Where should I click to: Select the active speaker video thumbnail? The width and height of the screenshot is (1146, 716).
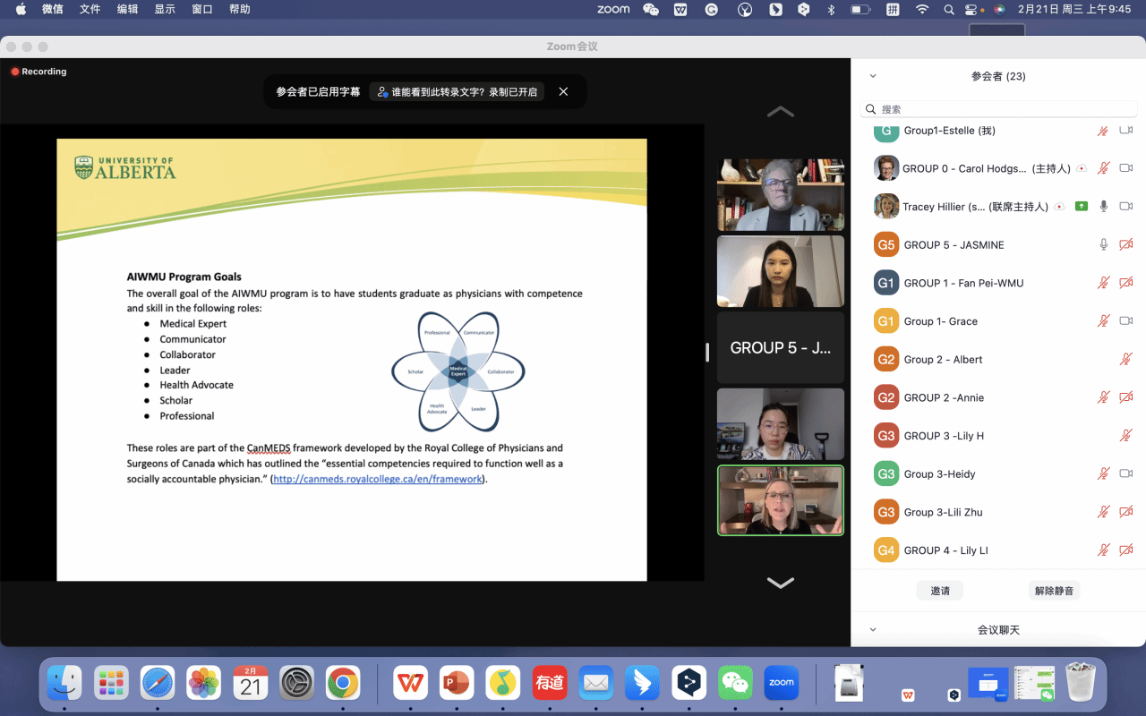[x=780, y=500]
